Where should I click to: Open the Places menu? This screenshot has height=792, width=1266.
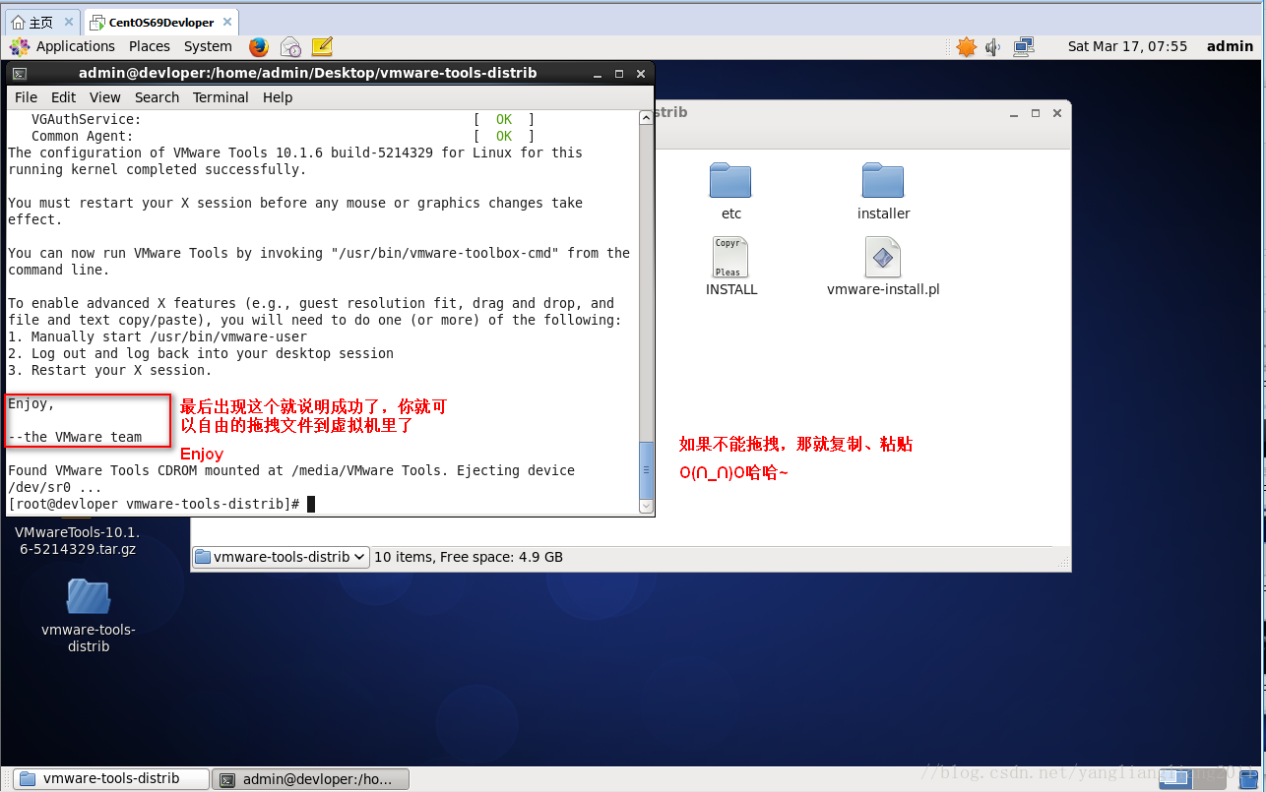(x=150, y=46)
